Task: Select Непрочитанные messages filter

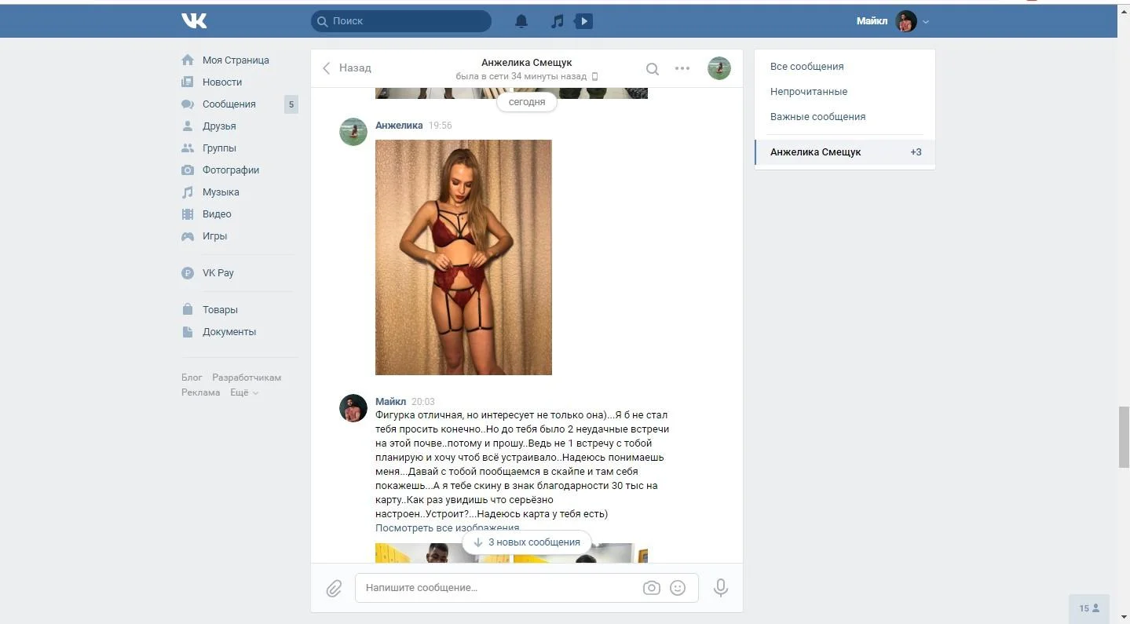Action: (808, 92)
